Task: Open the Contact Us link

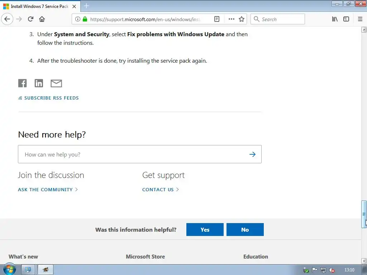Action: 161,190
